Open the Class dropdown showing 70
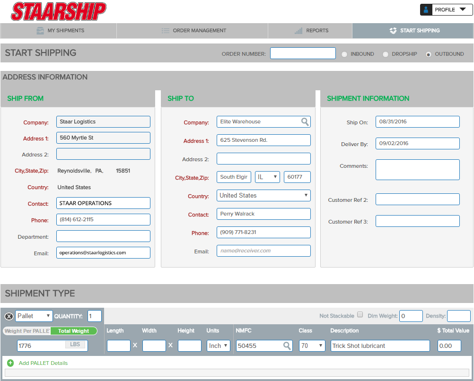 (312, 346)
